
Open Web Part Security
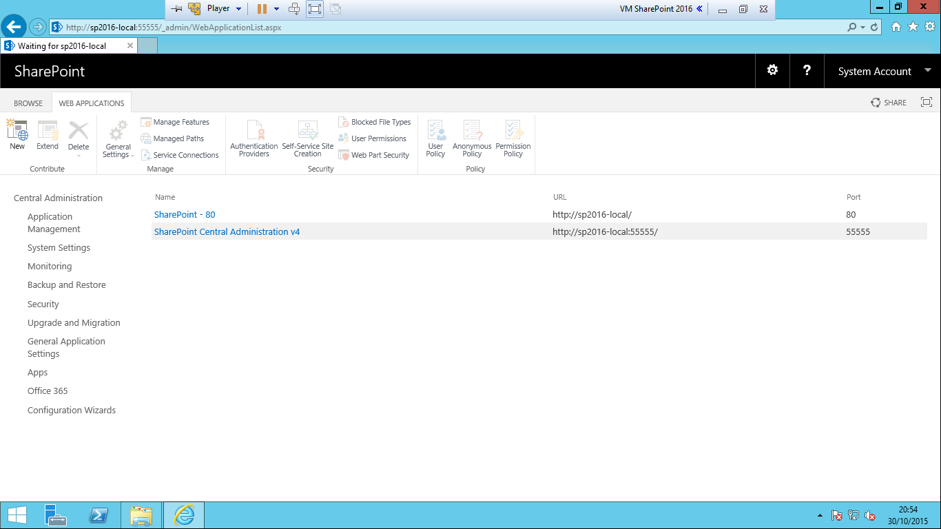[374, 155]
